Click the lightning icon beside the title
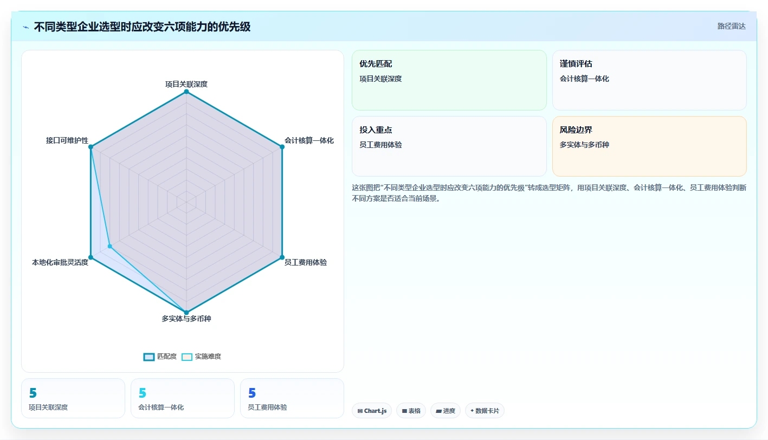Image resolution: width=768 pixels, height=440 pixels. click(26, 27)
